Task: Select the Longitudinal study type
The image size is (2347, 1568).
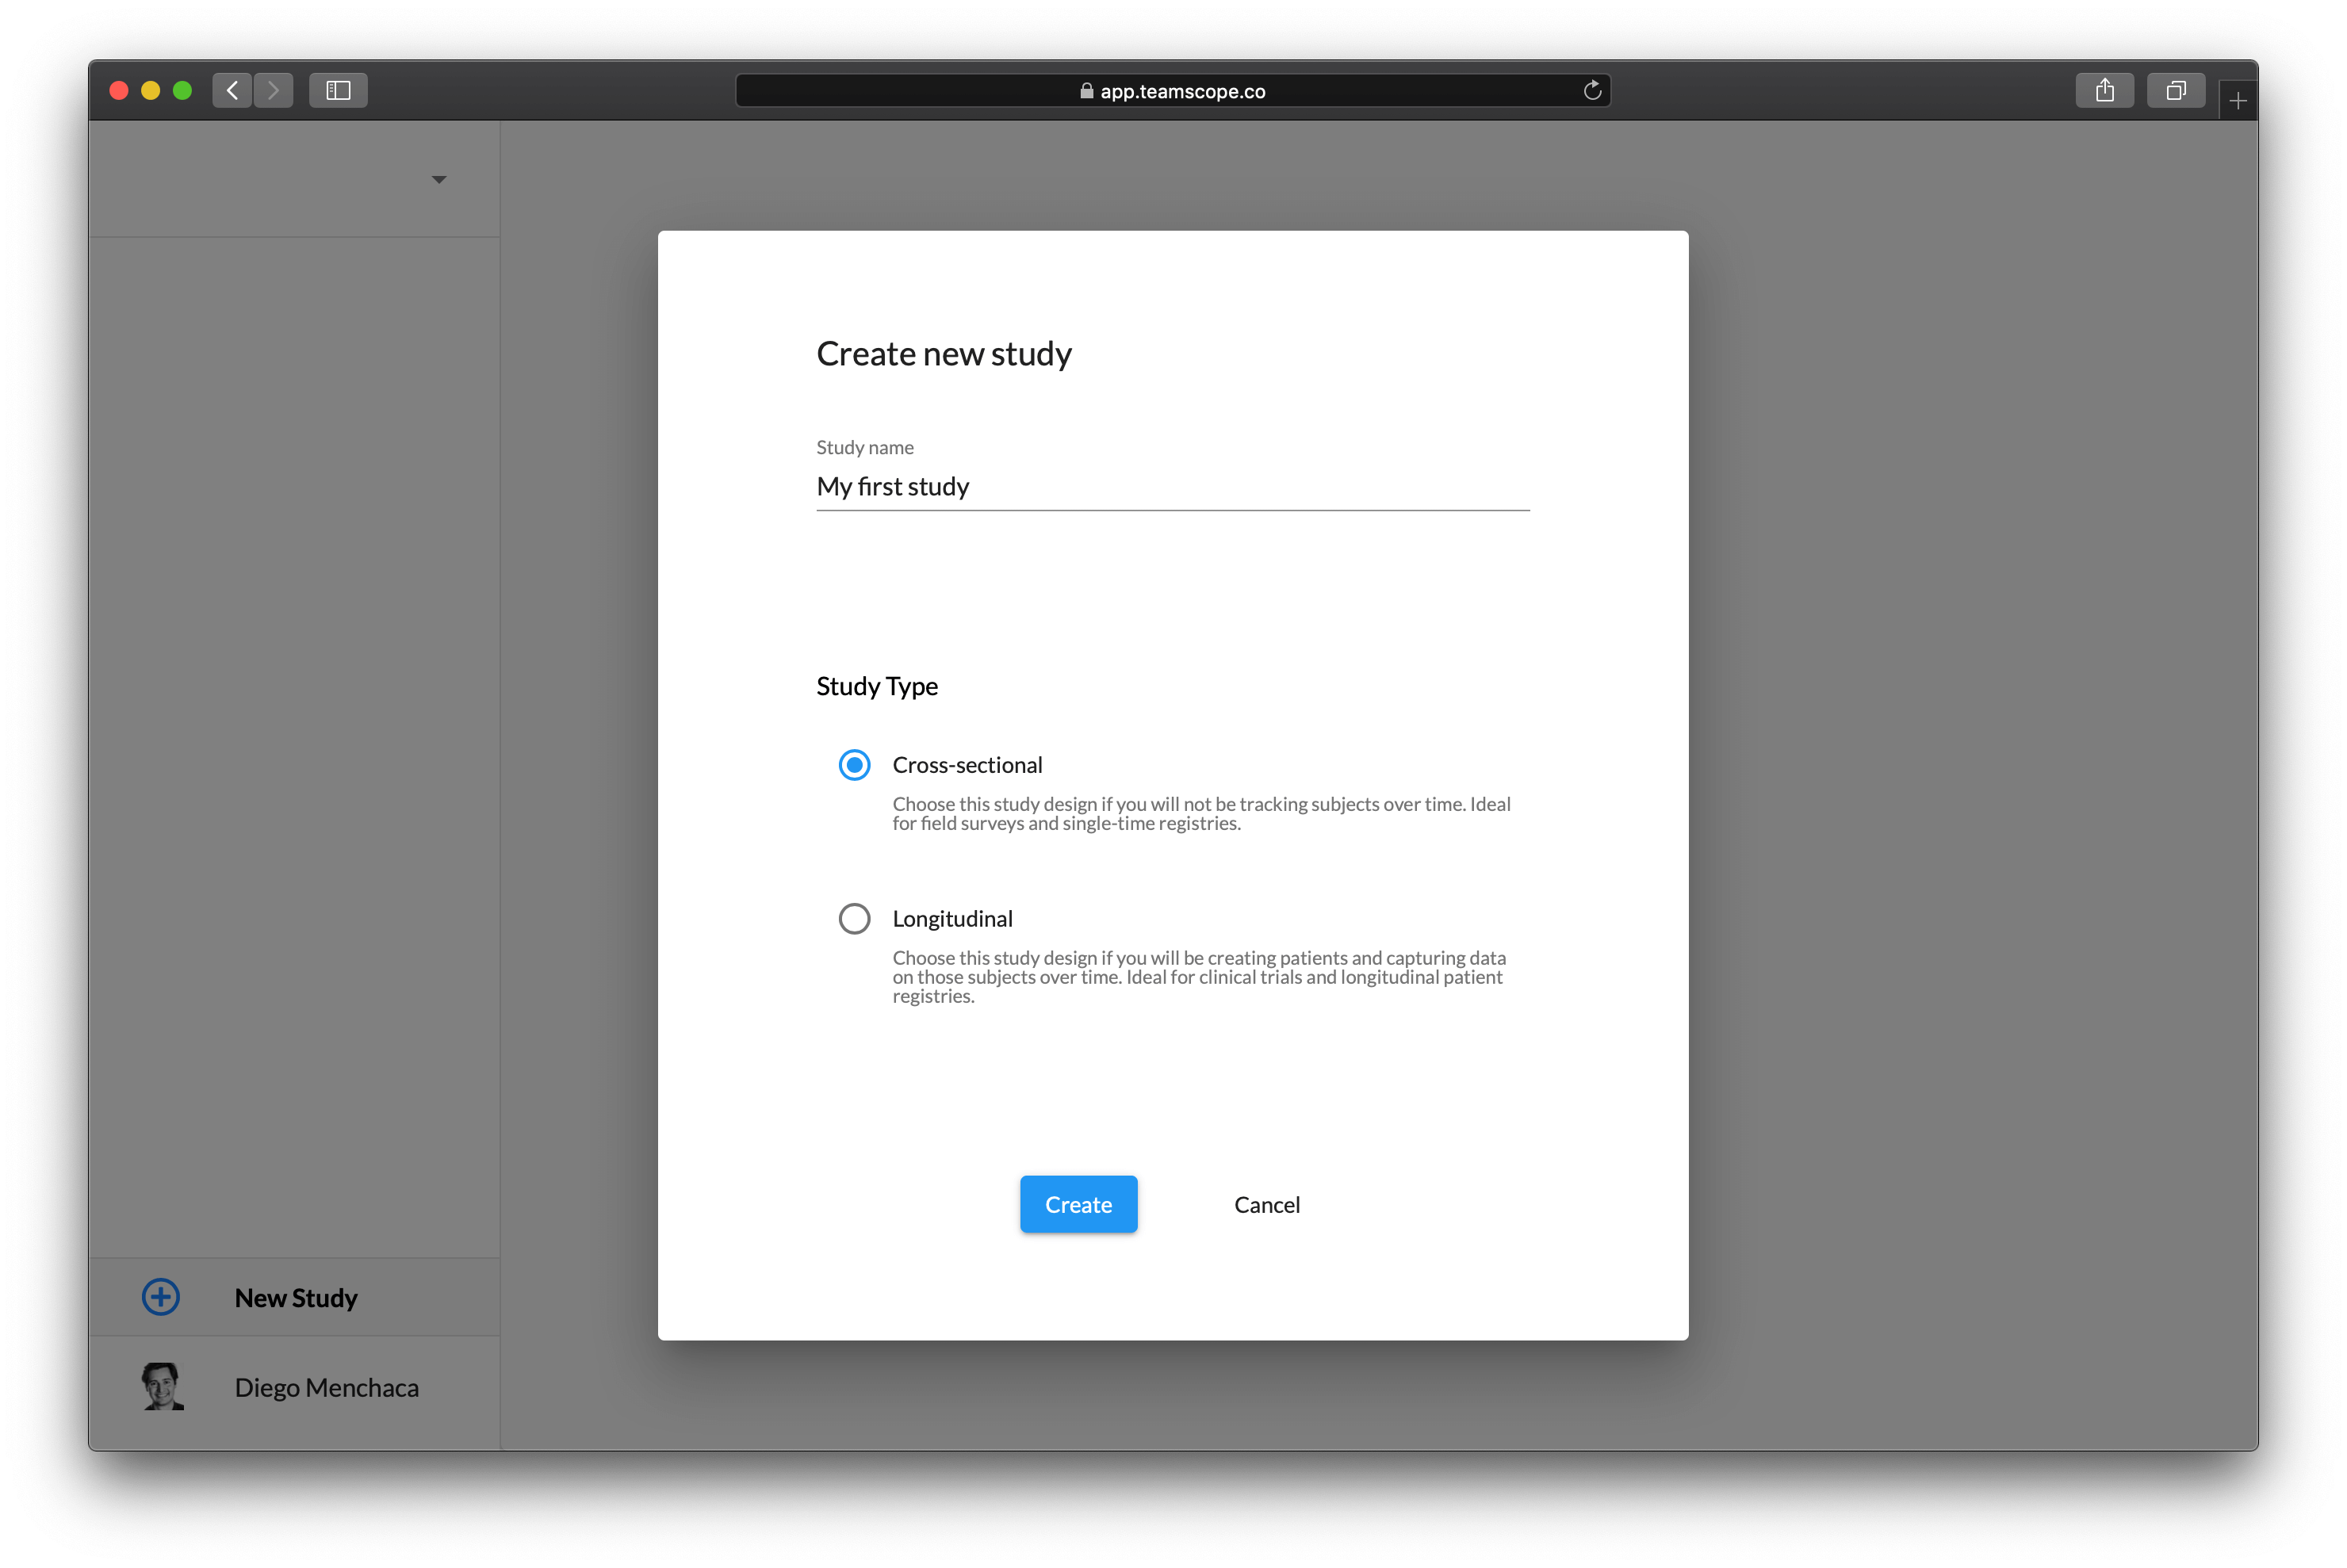Action: (854, 918)
